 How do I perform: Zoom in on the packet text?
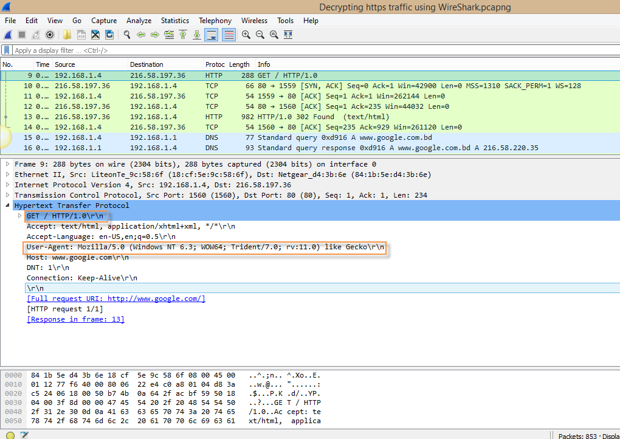point(246,35)
